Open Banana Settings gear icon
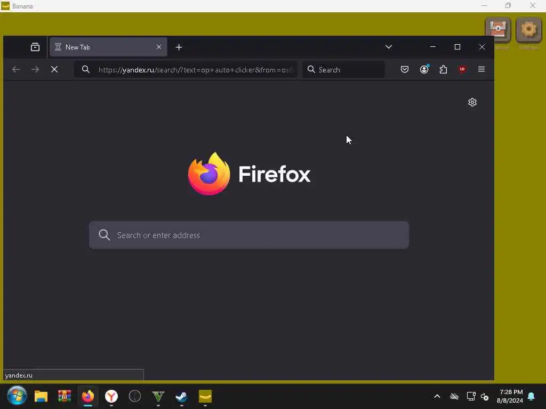Screen dimensions: 546x409 (x=528, y=30)
